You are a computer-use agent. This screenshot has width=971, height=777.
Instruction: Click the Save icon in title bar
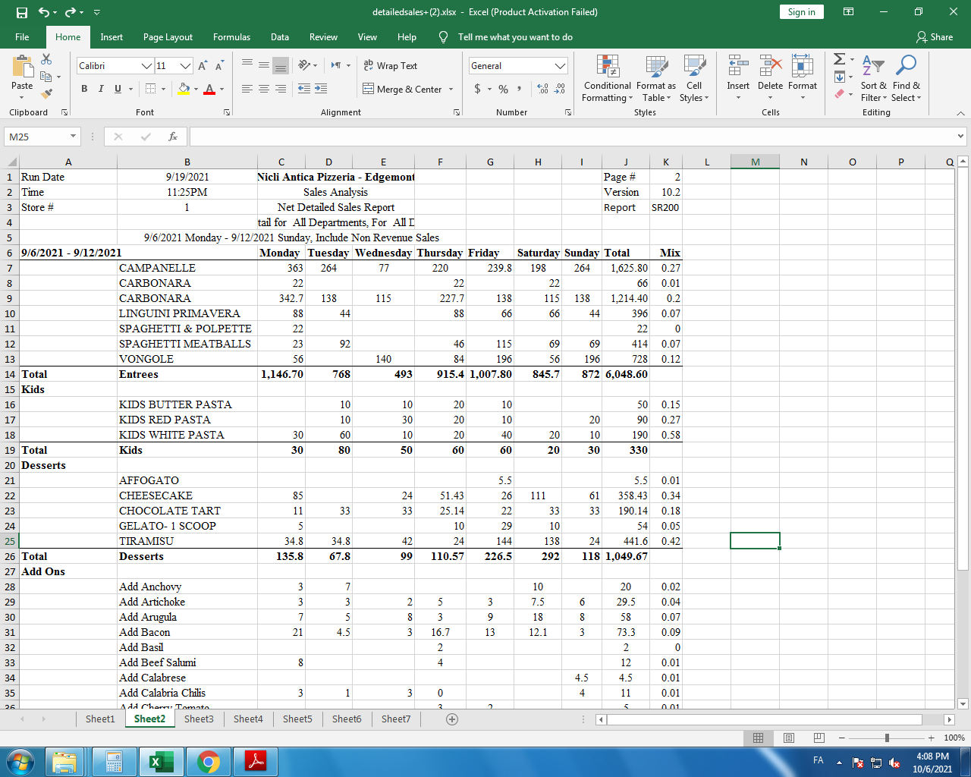click(22, 12)
